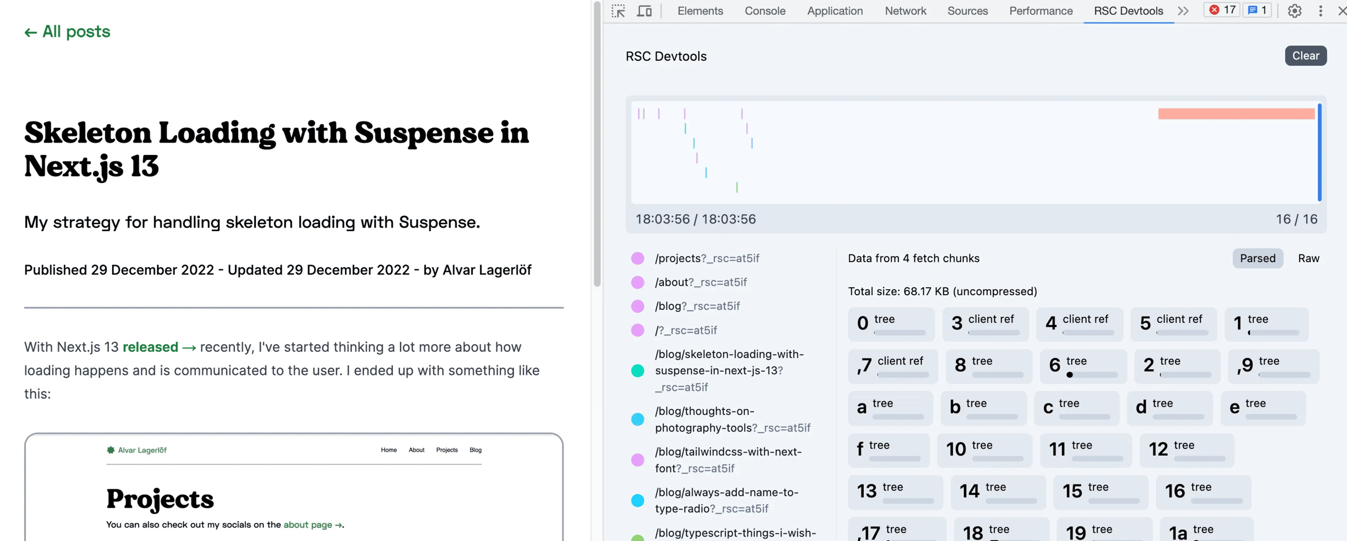The image size is (1347, 541).
Task: Open chunk 3 client ref
Action: [986, 324]
